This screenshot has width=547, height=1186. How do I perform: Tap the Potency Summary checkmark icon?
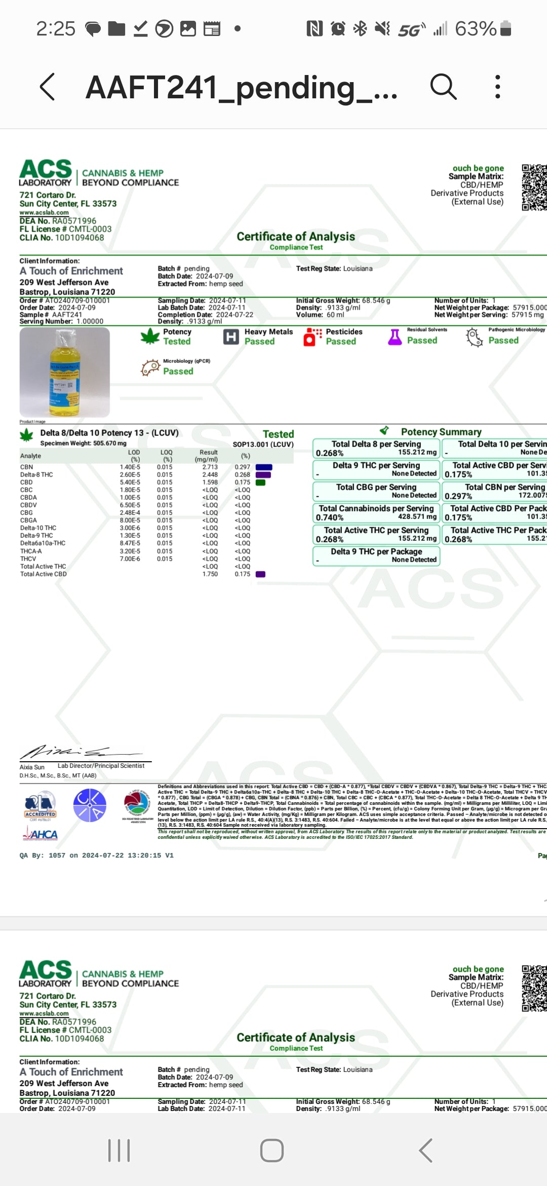(x=384, y=431)
